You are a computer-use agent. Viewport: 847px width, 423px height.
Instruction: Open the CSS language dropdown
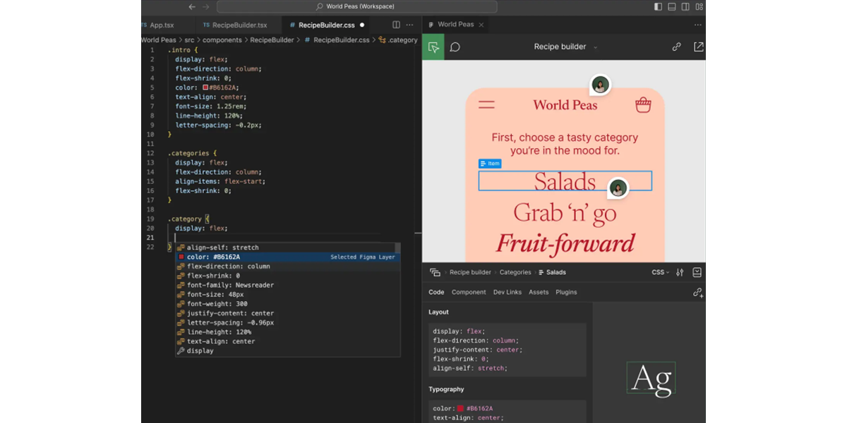click(660, 272)
